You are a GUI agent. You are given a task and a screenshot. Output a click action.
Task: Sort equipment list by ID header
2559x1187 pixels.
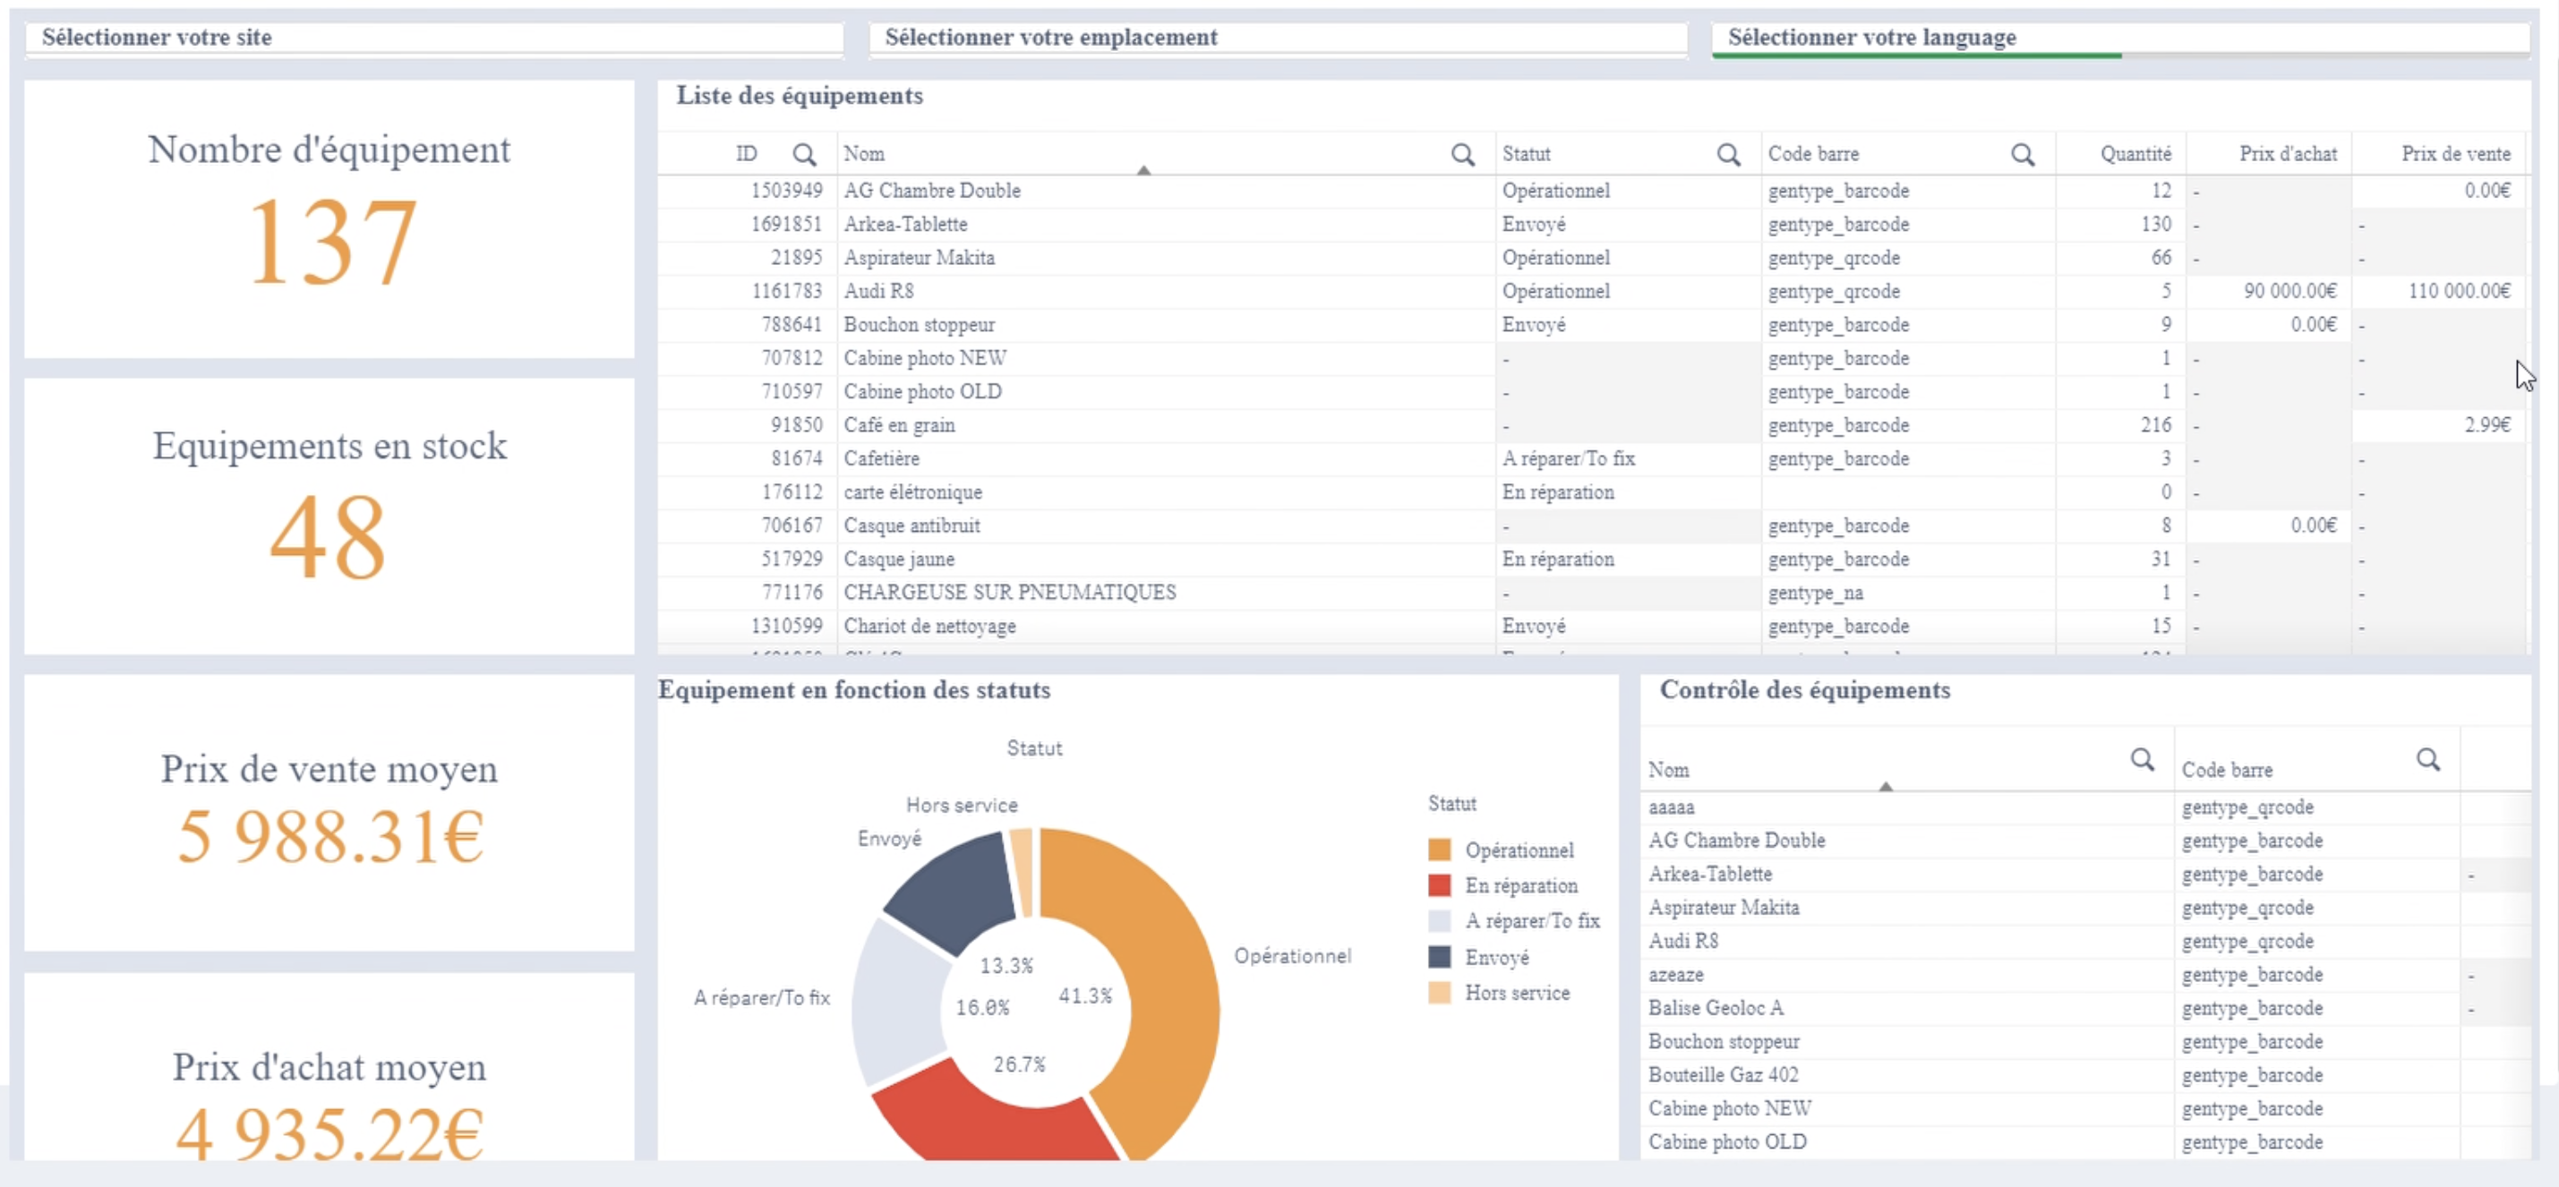(746, 154)
